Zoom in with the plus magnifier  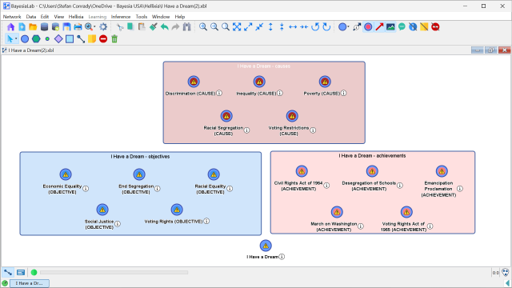203,27
